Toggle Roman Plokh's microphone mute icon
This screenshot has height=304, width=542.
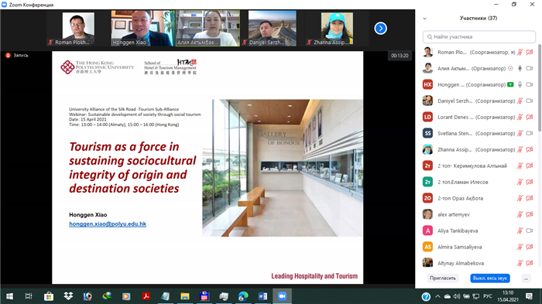520,52
